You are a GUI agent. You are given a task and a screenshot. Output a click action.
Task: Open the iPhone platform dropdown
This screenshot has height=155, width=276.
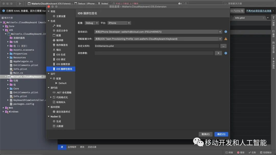(119, 23)
